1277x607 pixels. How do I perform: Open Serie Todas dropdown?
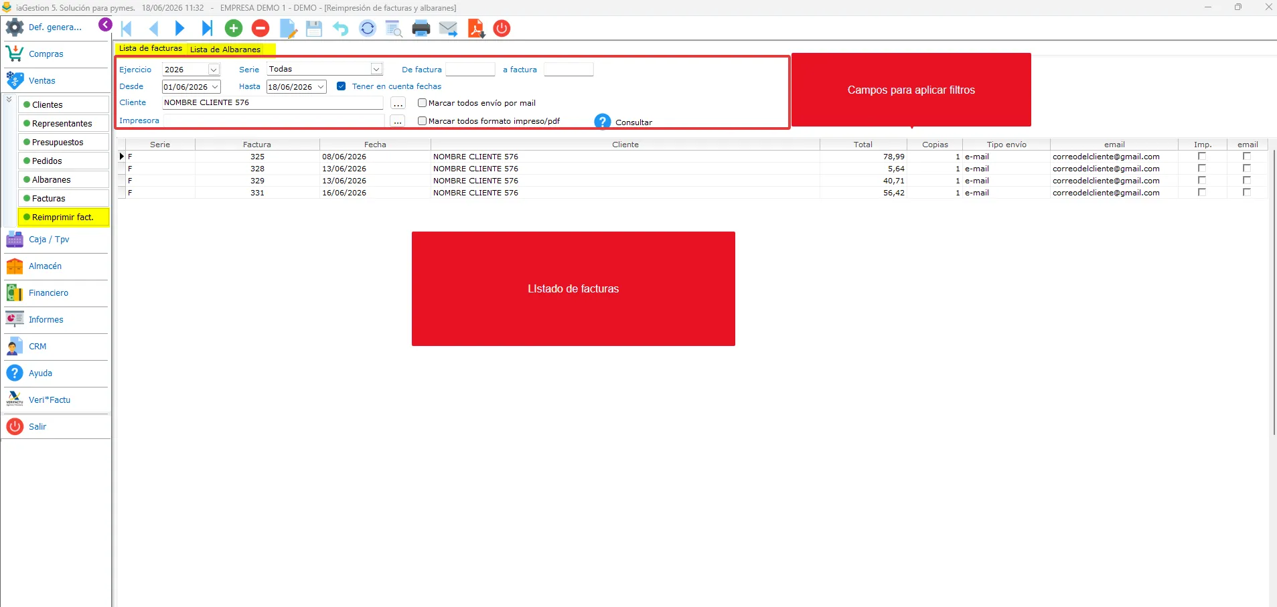[376, 69]
